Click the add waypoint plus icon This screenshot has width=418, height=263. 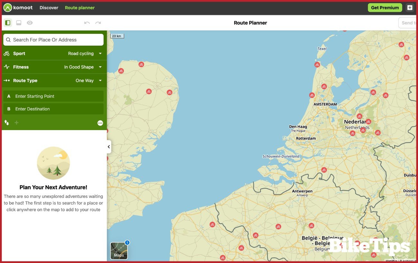(x=16, y=123)
